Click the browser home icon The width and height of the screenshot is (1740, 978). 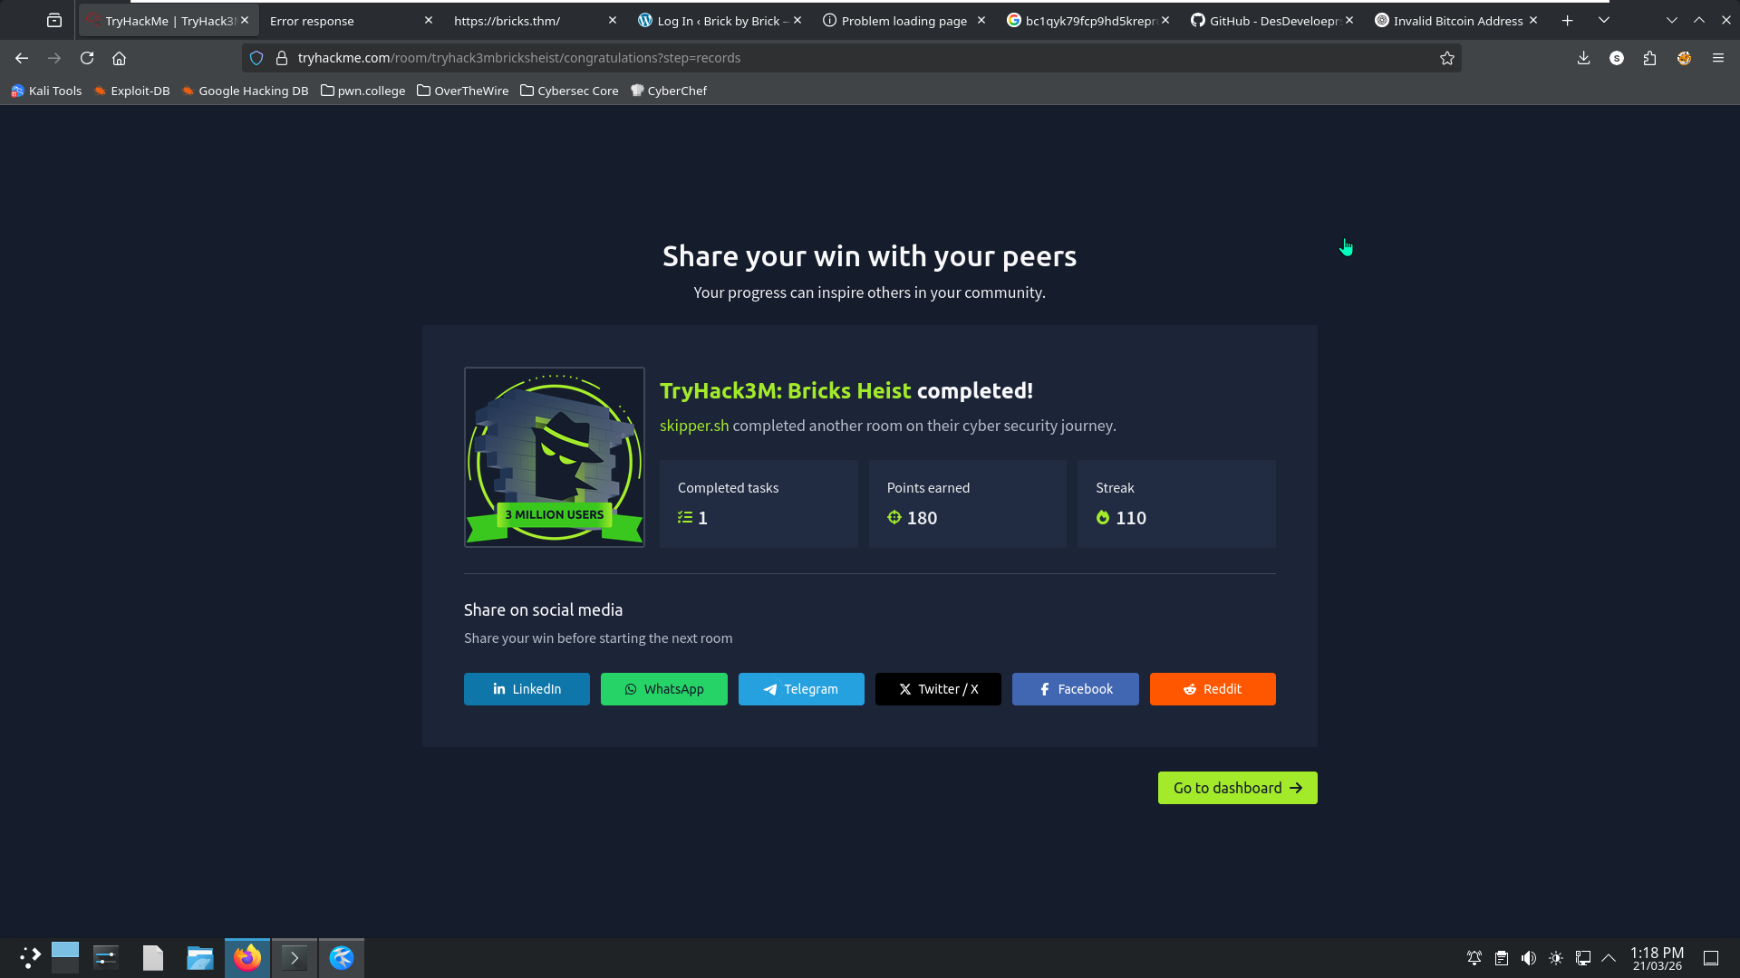119,58
